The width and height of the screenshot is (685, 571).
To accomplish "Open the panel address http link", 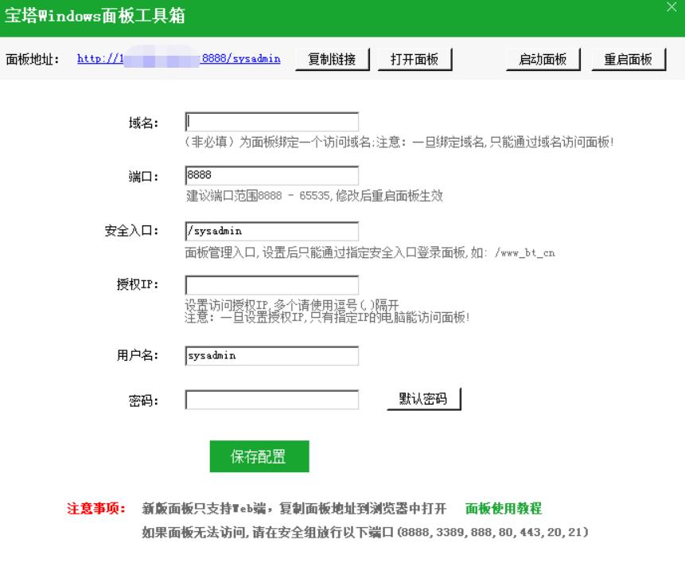I will click(179, 59).
